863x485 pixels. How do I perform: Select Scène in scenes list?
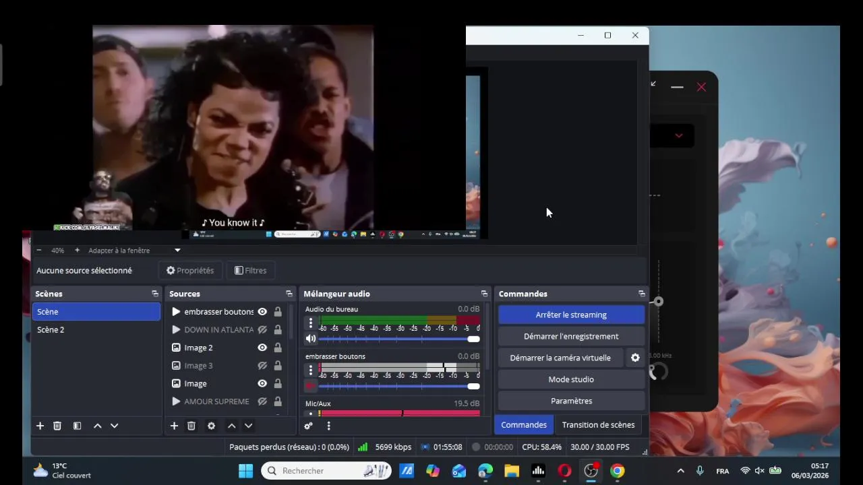96,312
